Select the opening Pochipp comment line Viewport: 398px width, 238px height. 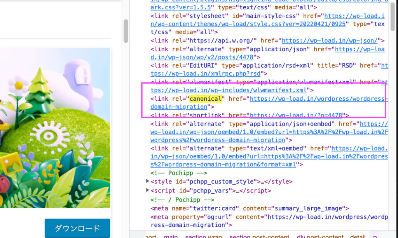179,173
